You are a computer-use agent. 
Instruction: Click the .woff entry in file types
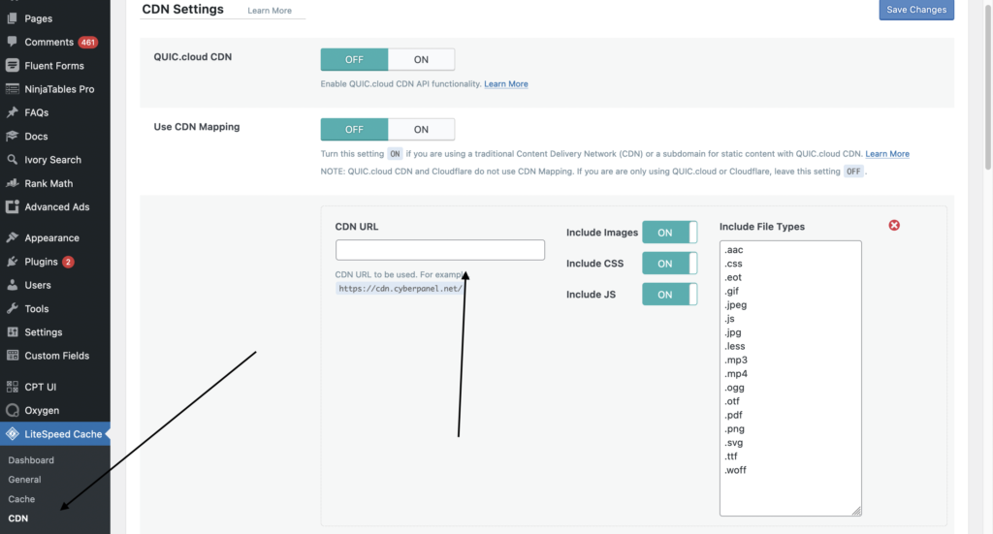735,470
